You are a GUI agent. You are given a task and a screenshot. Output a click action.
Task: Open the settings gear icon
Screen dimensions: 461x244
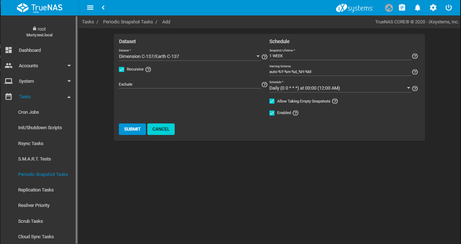pos(433,8)
